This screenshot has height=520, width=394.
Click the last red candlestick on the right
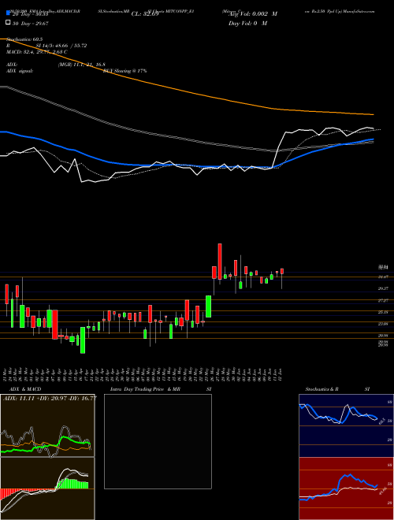coord(282,271)
